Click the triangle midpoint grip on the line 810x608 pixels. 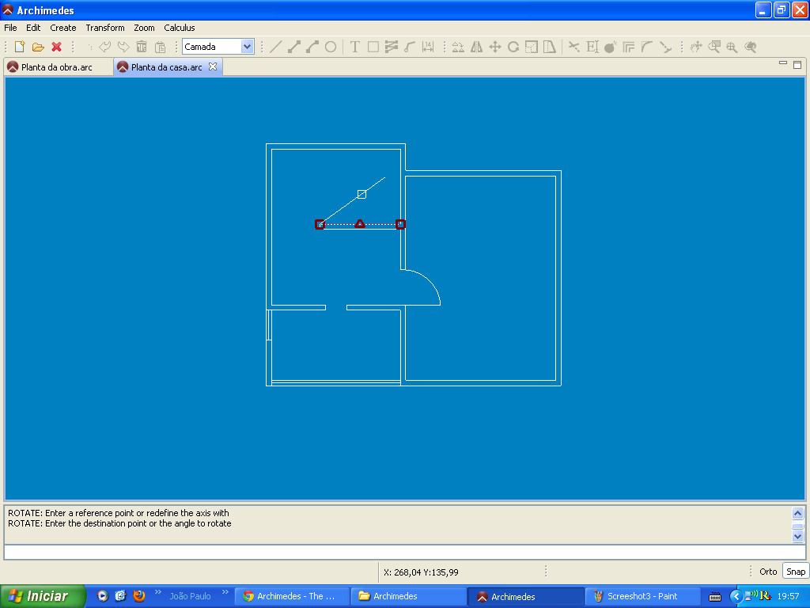tap(360, 224)
